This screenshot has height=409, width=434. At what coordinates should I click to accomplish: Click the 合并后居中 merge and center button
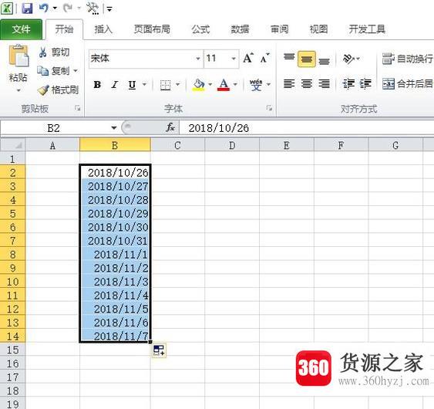(x=408, y=83)
